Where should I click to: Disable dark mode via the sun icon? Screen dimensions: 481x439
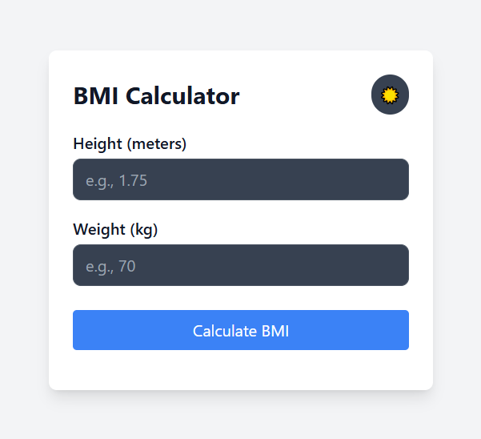(390, 95)
